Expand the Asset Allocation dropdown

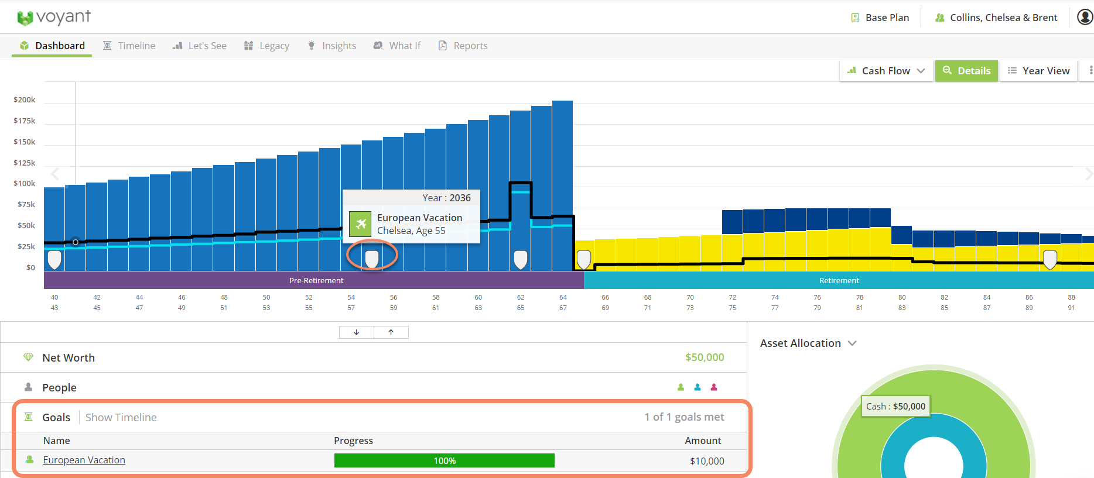click(x=808, y=343)
